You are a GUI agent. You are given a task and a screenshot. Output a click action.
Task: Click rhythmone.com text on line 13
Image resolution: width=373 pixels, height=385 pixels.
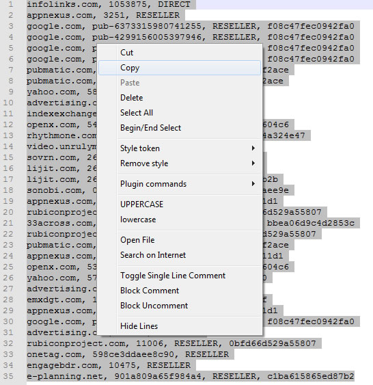pyautogui.click(x=61, y=135)
